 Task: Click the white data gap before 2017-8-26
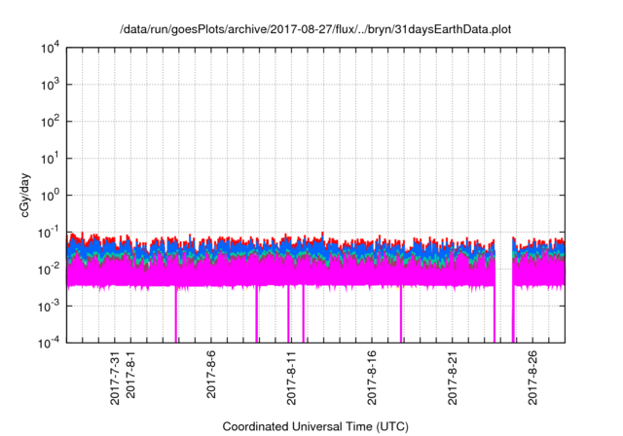pyautogui.click(x=504, y=292)
